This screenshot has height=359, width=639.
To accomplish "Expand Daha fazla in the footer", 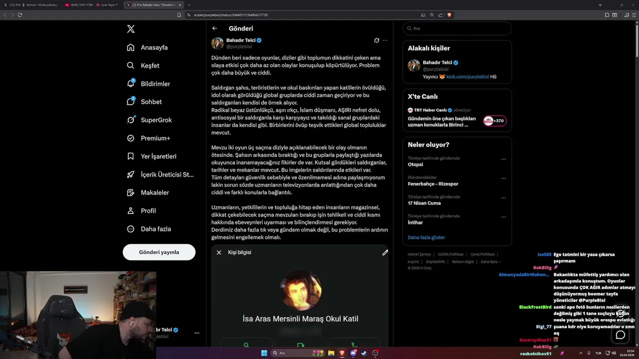I will coord(491,262).
